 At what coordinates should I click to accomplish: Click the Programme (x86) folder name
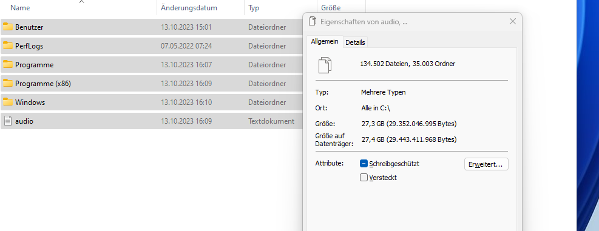click(x=43, y=84)
